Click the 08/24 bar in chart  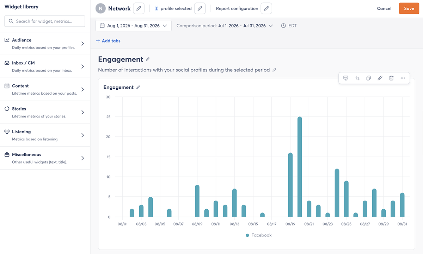(337, 193)
